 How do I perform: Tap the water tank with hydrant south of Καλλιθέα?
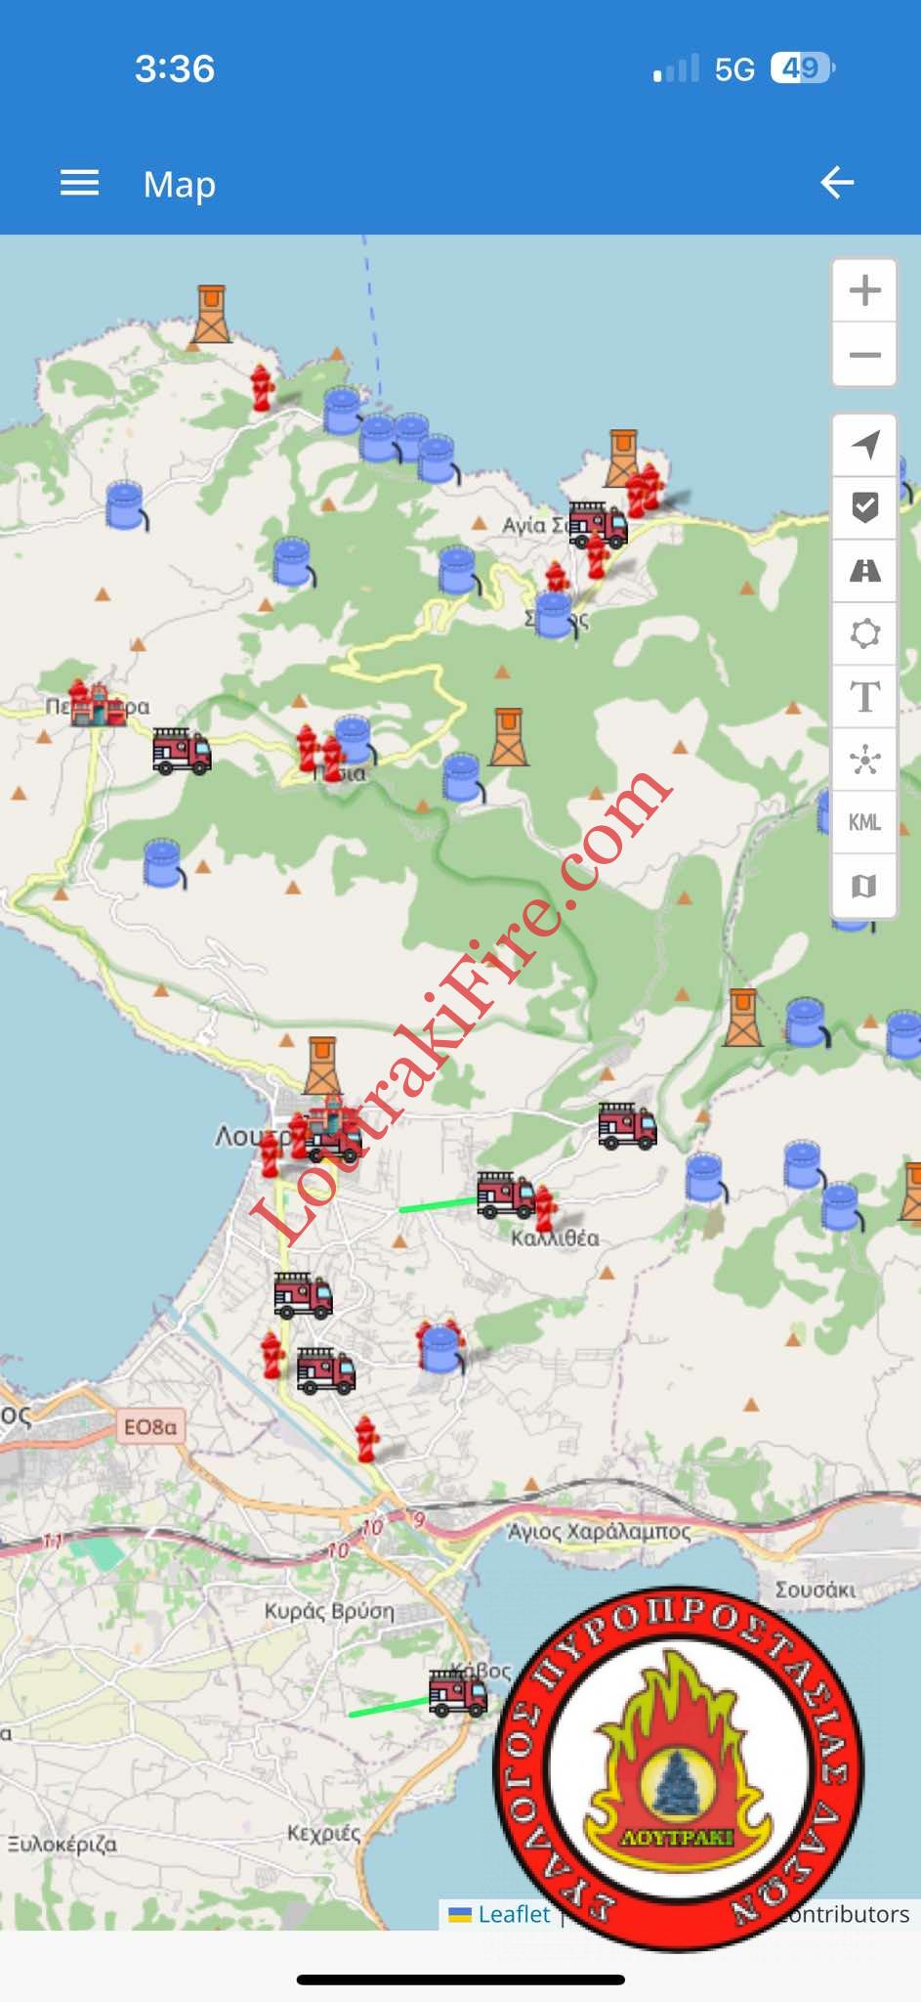(x=440, y=1347)
